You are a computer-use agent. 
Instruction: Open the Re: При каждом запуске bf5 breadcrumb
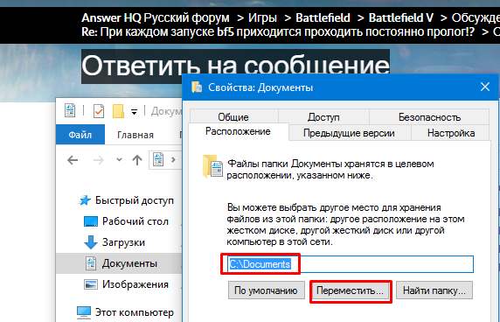point(278,31)
